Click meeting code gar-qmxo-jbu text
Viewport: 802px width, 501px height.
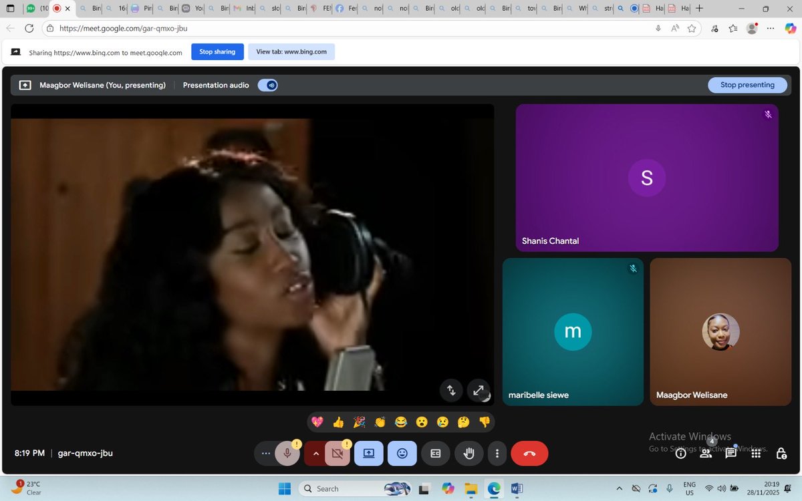tap(86, 453)
